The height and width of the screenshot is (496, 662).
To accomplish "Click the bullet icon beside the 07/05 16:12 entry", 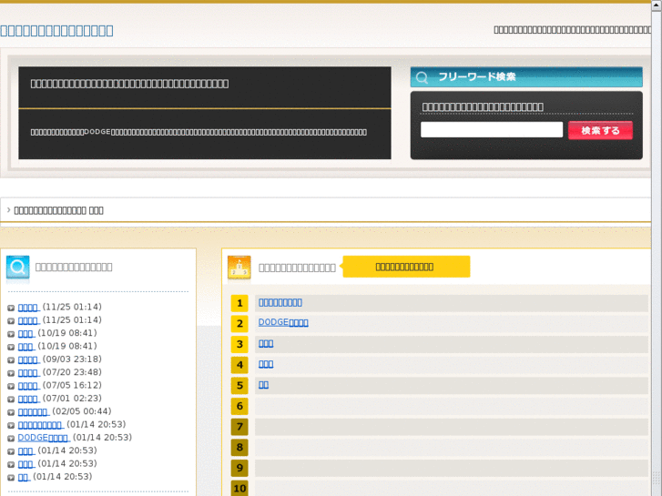I will tap(11, 386).
